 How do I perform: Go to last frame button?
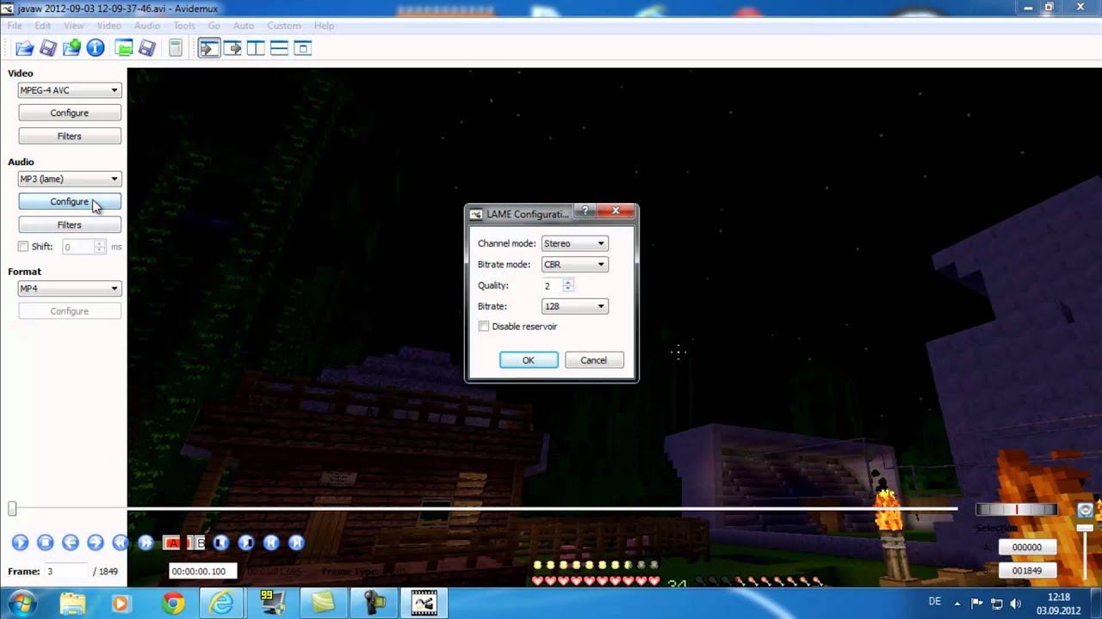coord(296,542)
